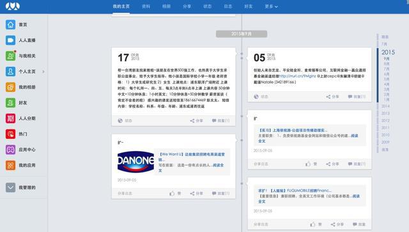The height and width of the screenshot is (232, 409).
Task: Open 首页 home icon in sidebar
Action: tap(10, 25)
